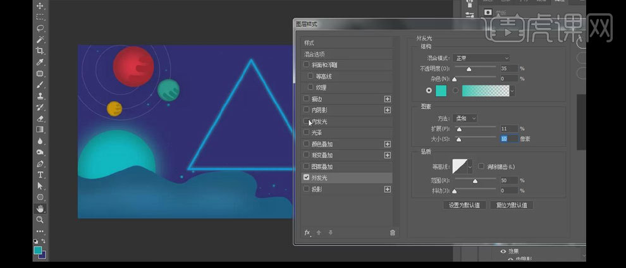Select the 颜色叠加 style row
The height and width of the screenshot is (268, 626).
347,144
